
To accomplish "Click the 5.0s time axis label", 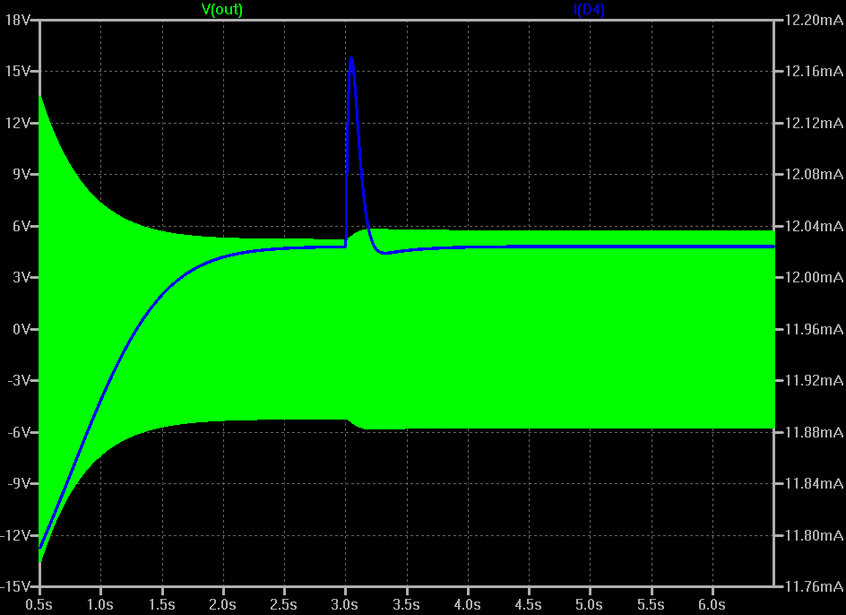I will click(590, 604).
